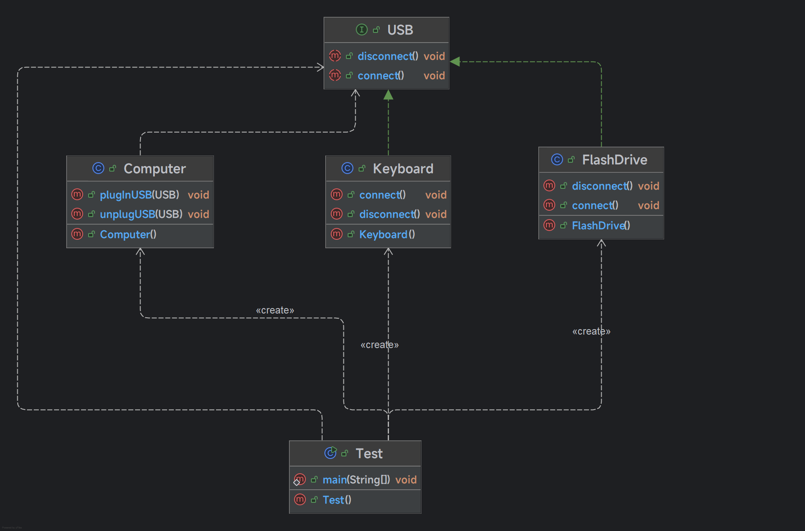
Task: Select the unplugUSB(USB) method in Computer
Action: (x=141, y=215)
